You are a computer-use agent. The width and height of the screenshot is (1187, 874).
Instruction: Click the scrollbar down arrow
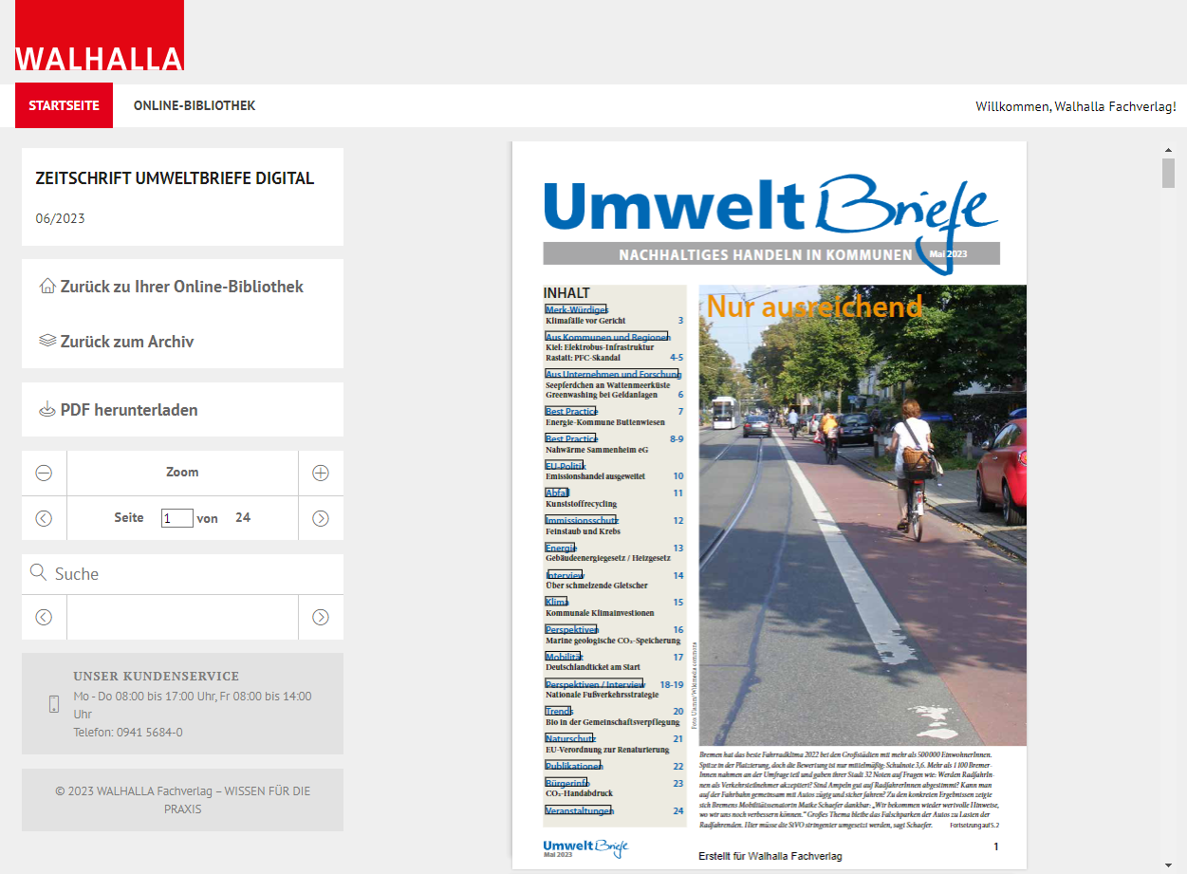tap(1168, 865)
